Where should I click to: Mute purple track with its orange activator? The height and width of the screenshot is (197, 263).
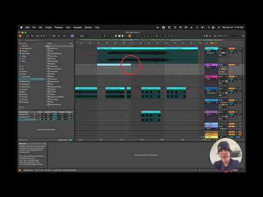pyautogui.click(x=232, y=112)
